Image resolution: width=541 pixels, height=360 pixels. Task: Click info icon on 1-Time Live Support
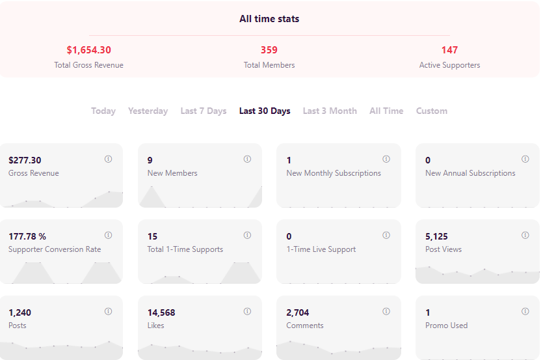pos(386,235)
